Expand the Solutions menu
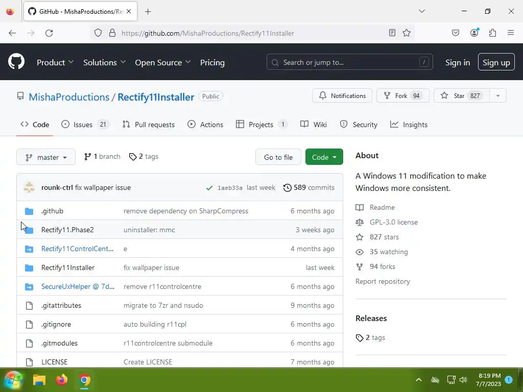Screen dimensions: 523x392 (x=104, y=62)
